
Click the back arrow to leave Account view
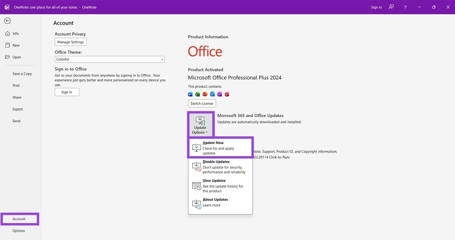[7, 20]
